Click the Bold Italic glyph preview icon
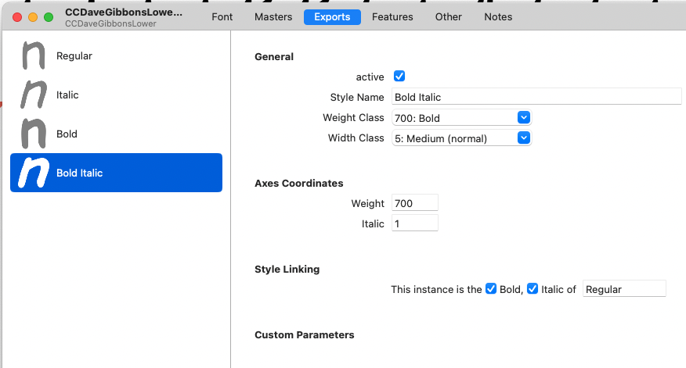The height and width of the screenshot is (368, 686). coord(32,173)
